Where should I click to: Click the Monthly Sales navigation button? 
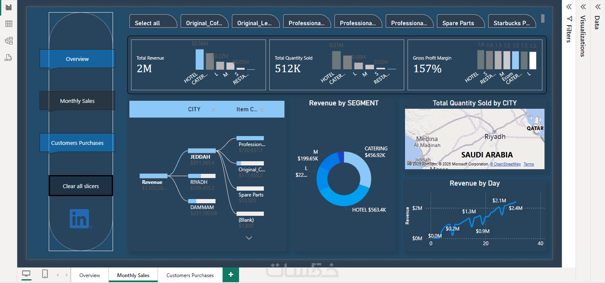[x=77, y=101]
